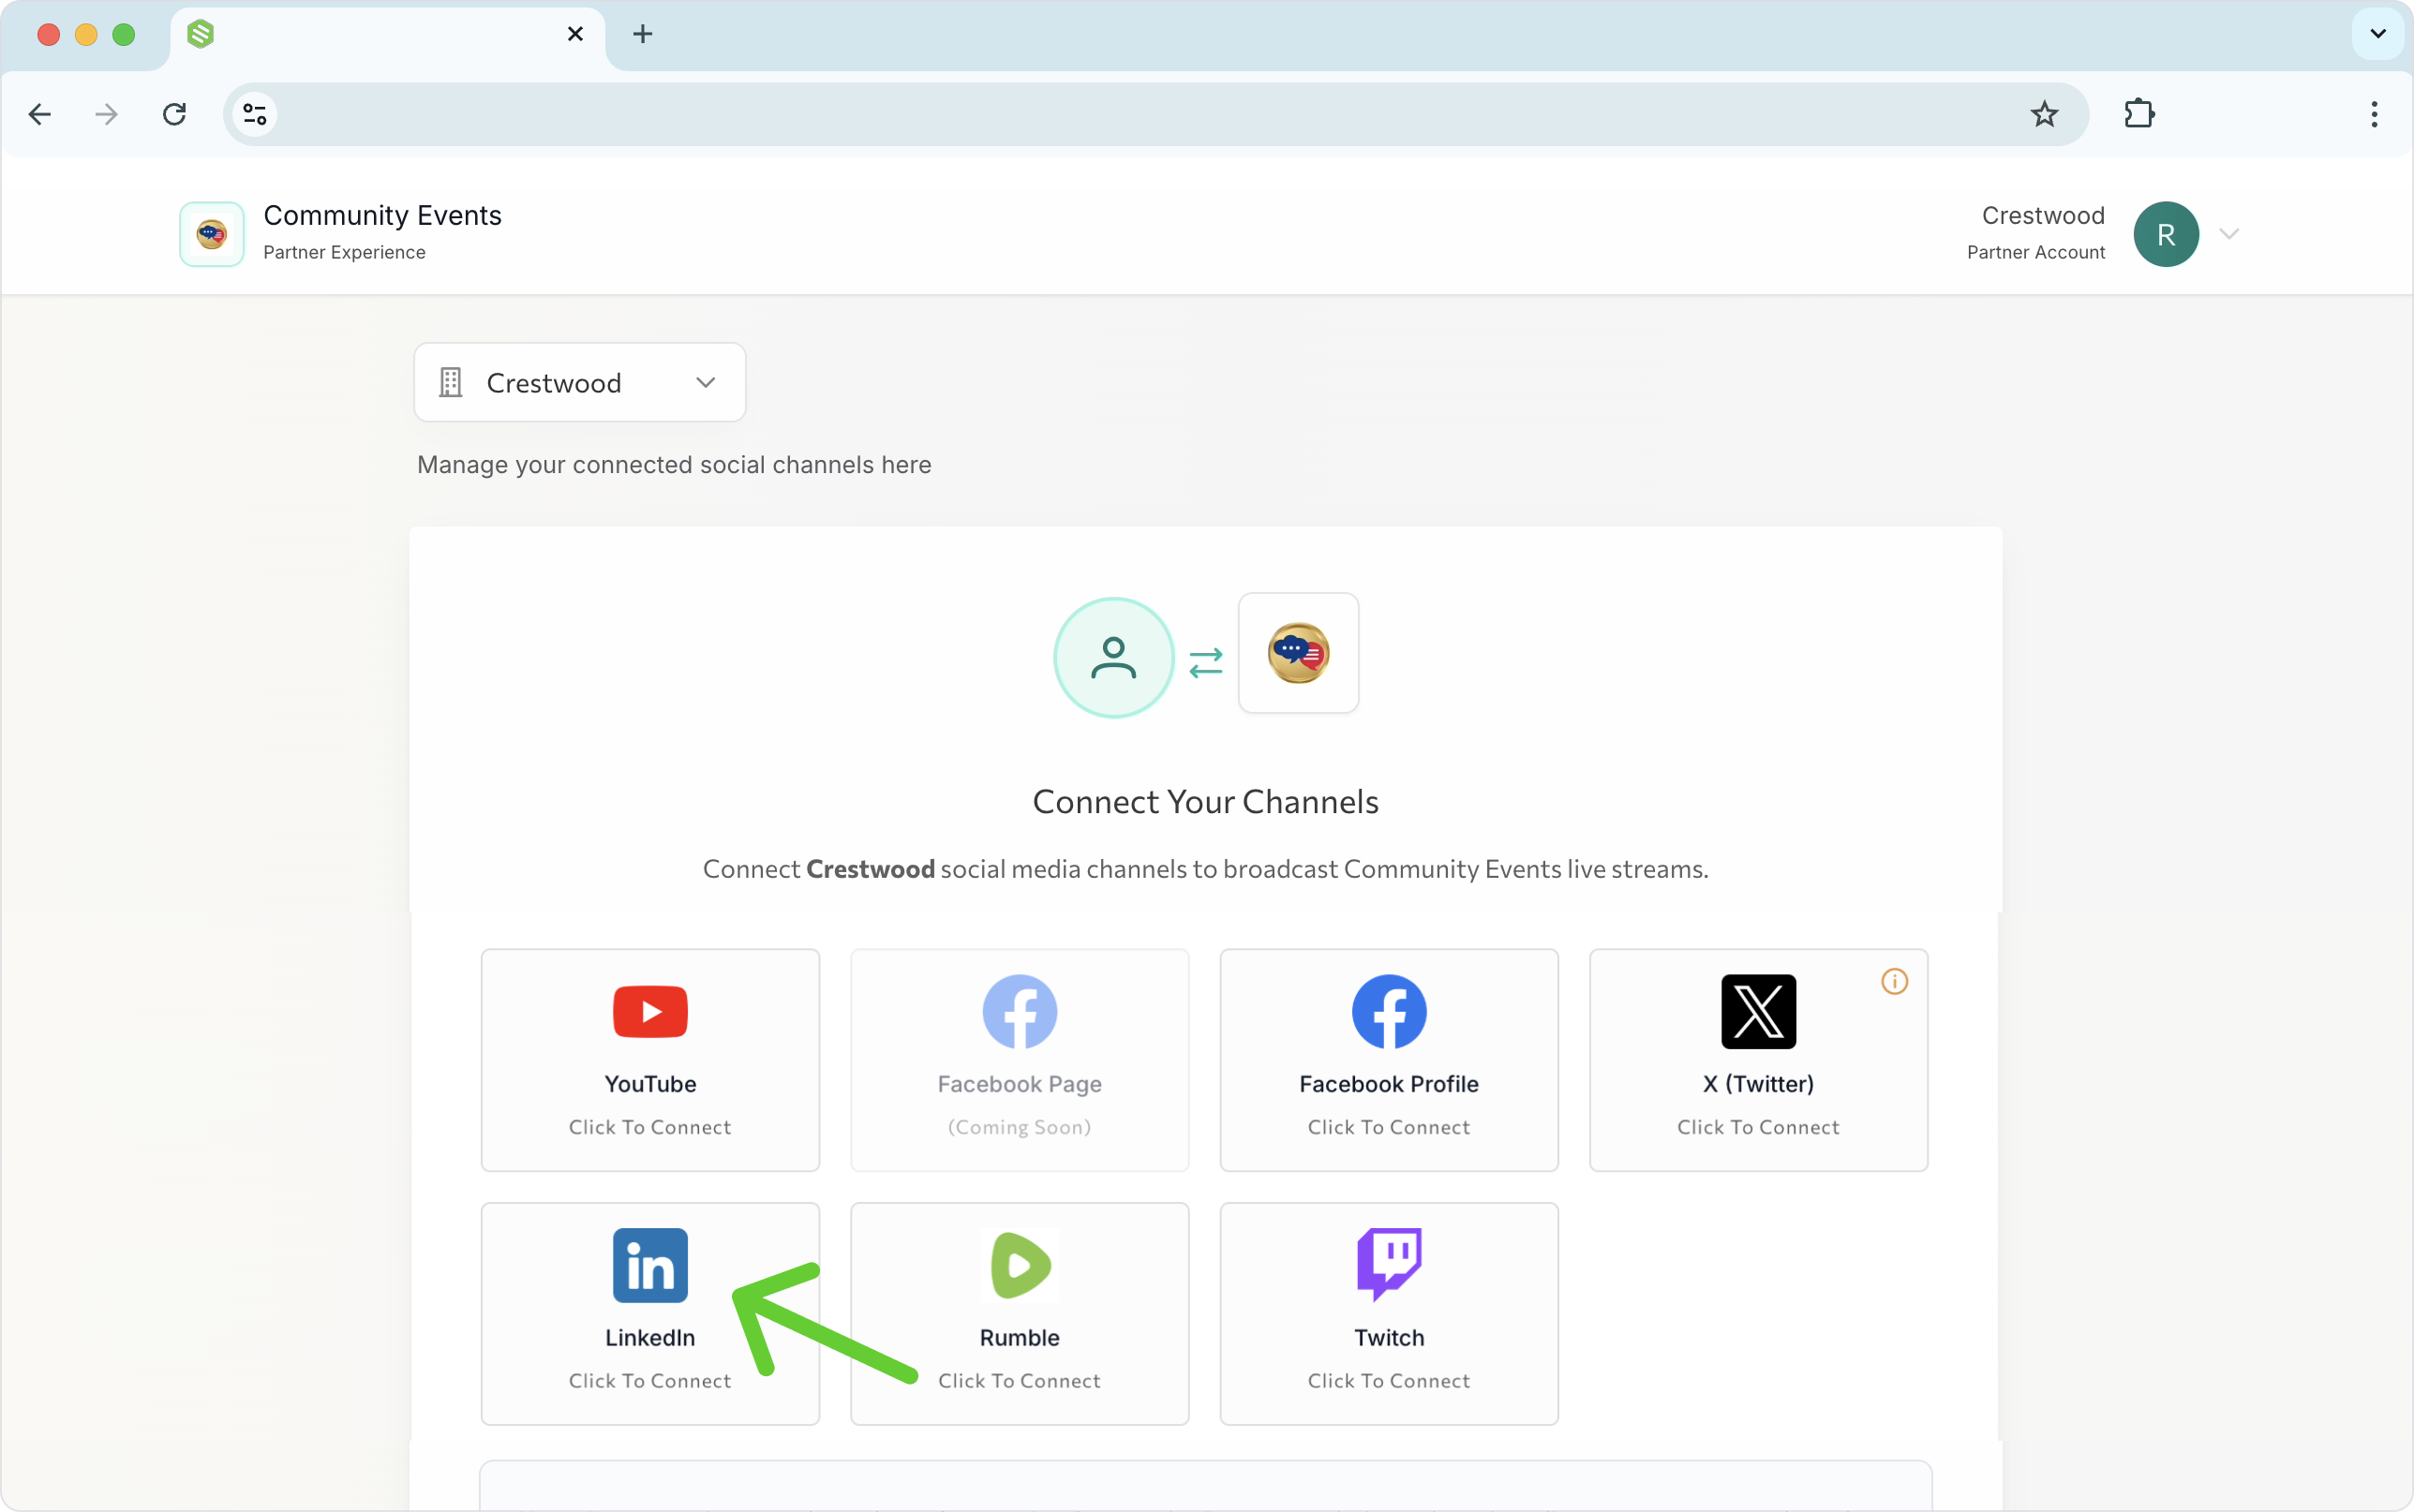This screenshot has height=1512, width=2414.
Task: Click the user profile icon in circle
Action: (x=1113, y=657)
